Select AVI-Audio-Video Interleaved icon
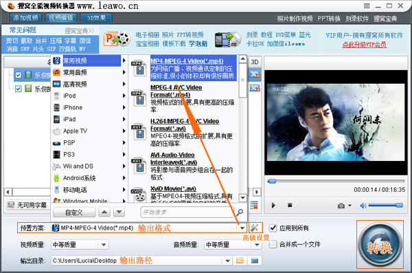 click(x=139, y=166)
